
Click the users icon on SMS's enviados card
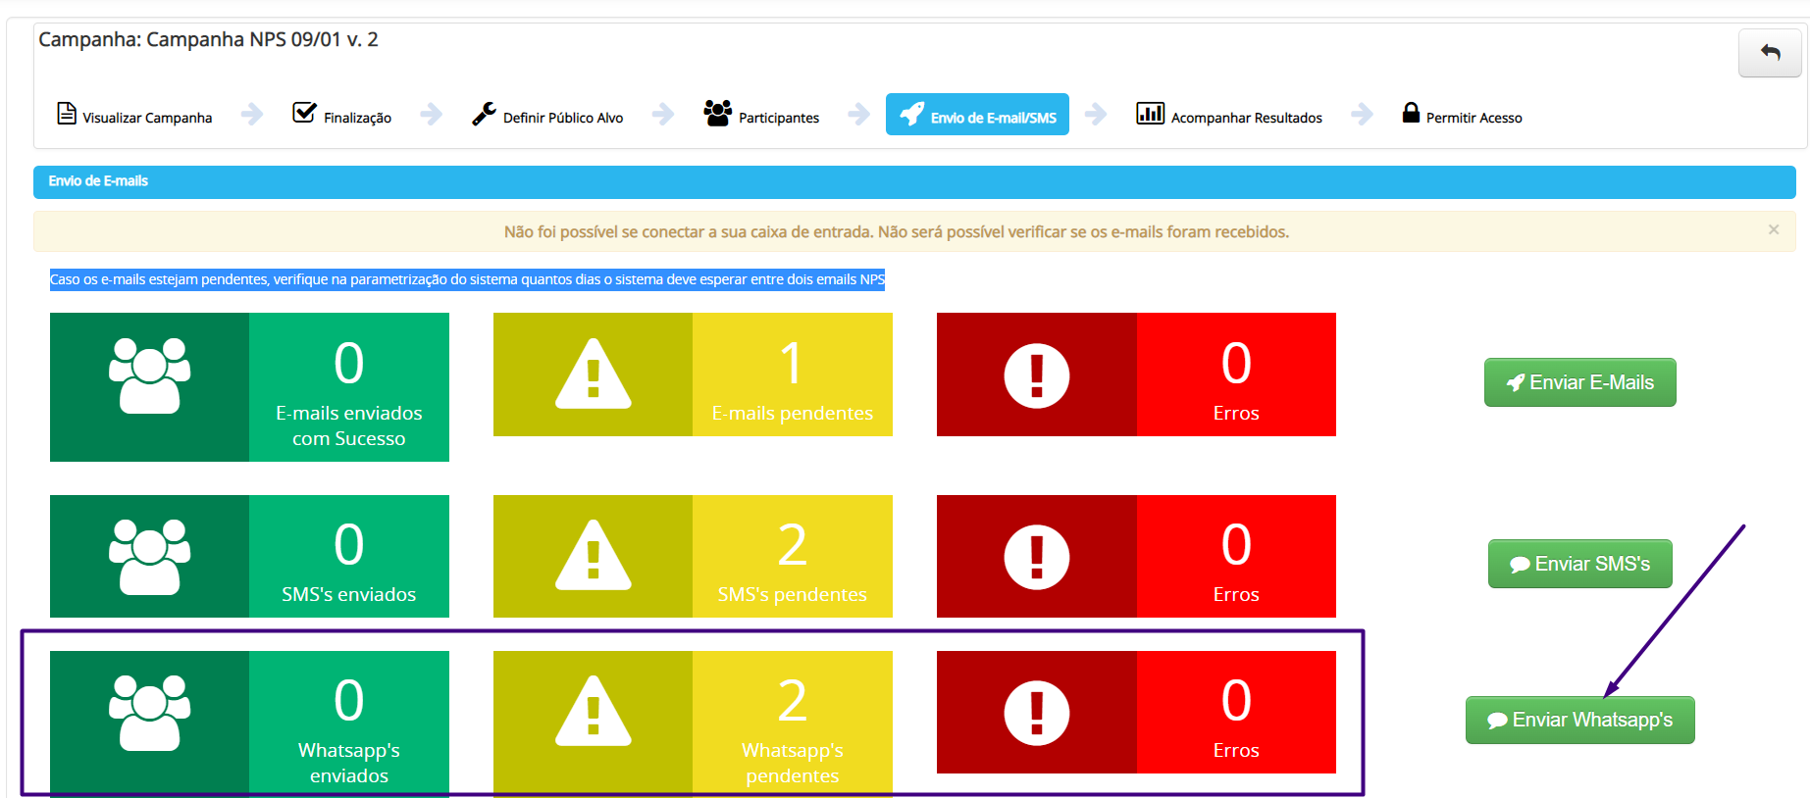pos(149,557)
